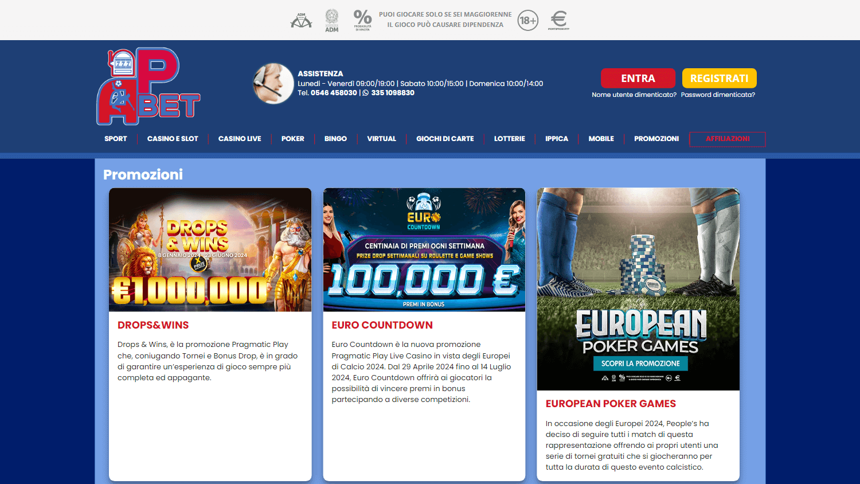Open the MOBILE section
The height and width of the screenshot is (484, 860).
point(601,139)
